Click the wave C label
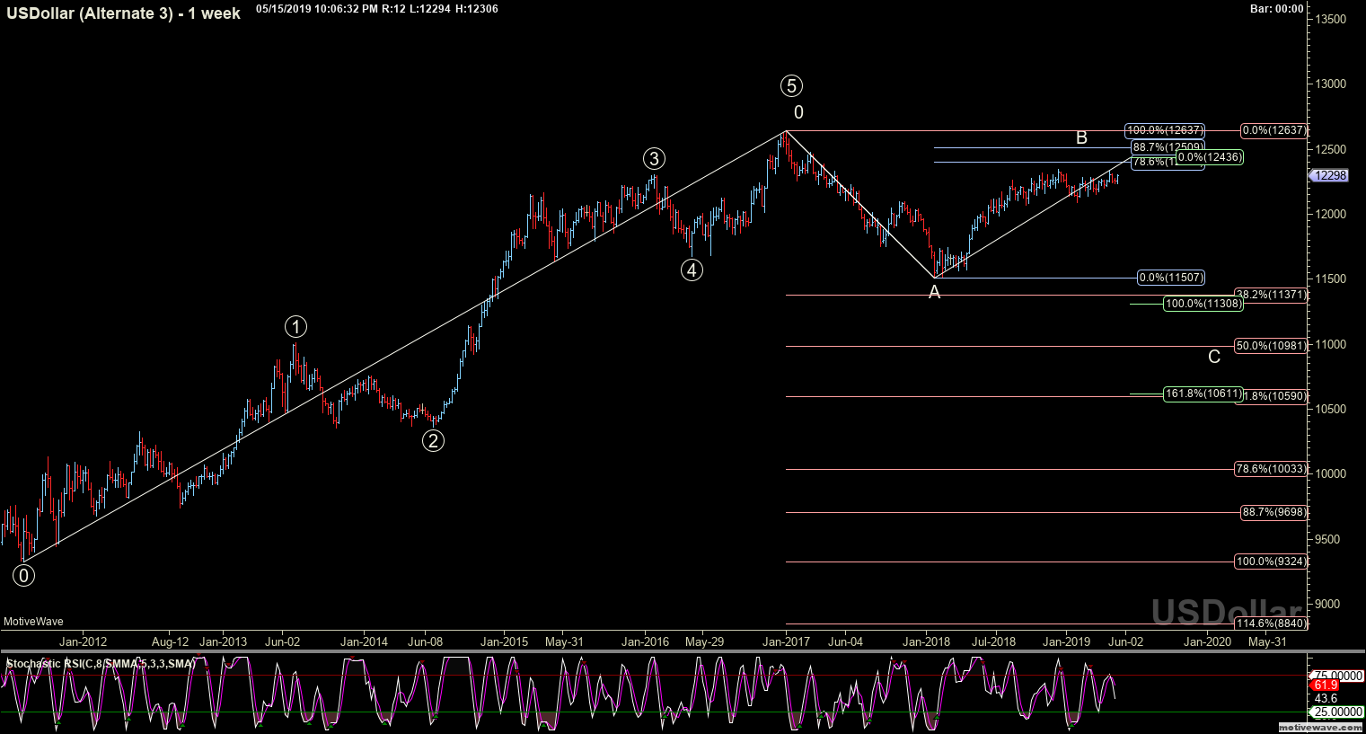 point(1214,357)
